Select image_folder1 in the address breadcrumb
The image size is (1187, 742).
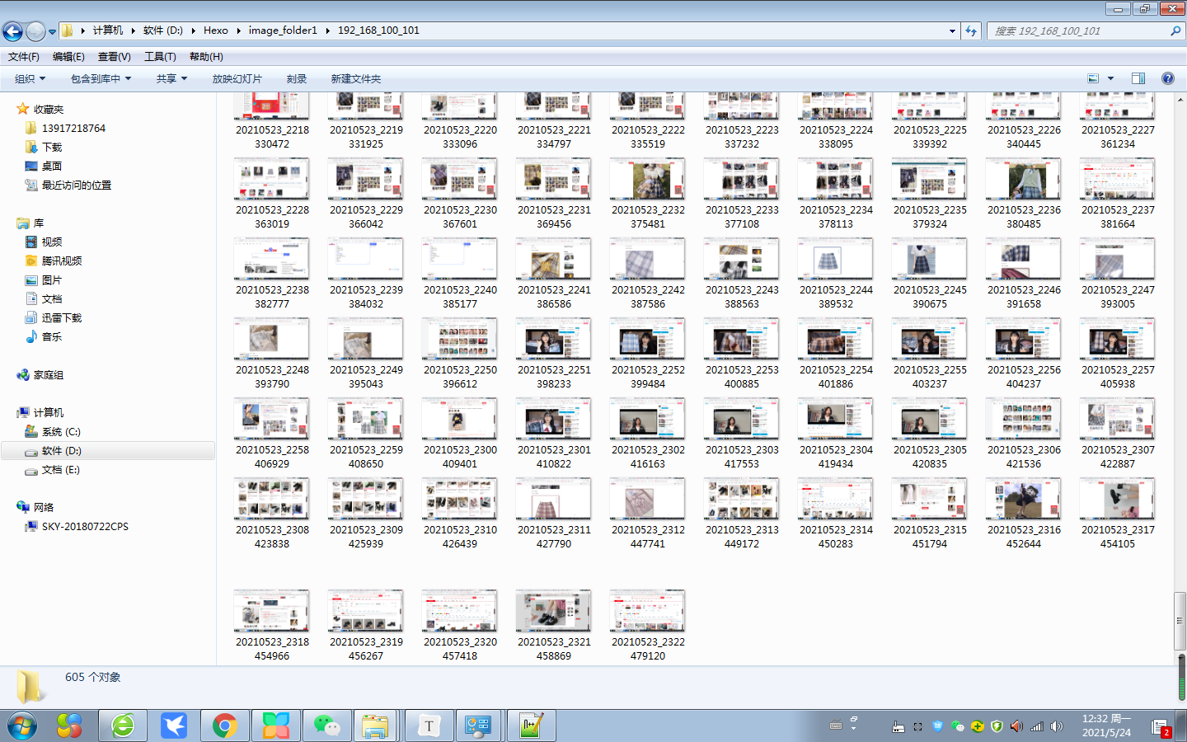[x=283, y=31]
